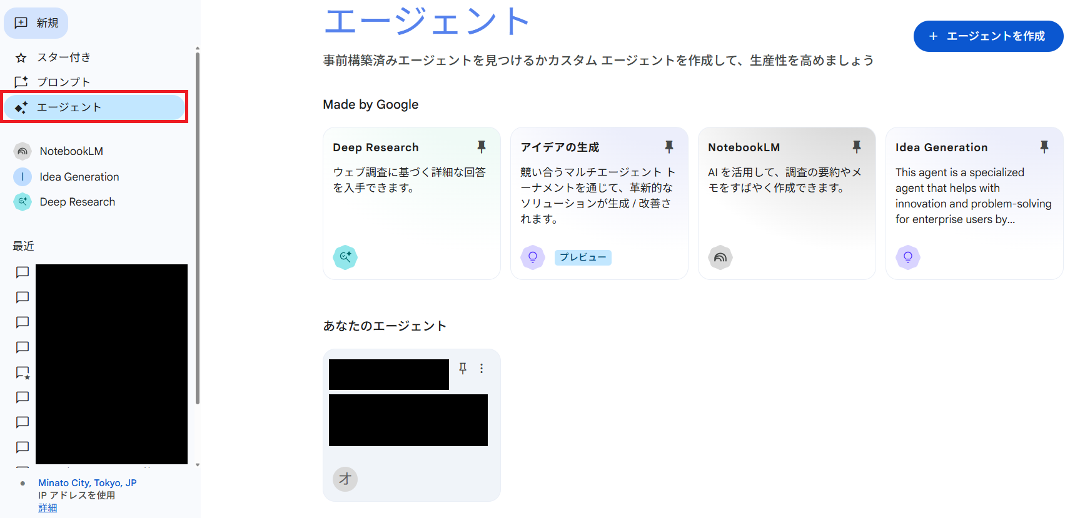This screenshot has height=518, width=1090.
Task: Open プロンプト in the sidebar
Action: pyautogui.click(x=64, y=82)
